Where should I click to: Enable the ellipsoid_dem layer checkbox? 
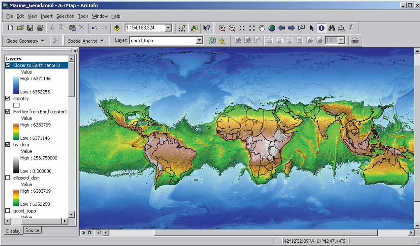[8, 178]
